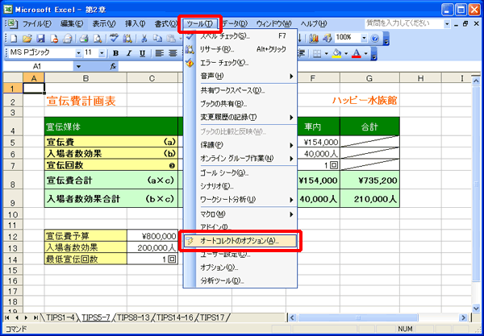This screenshot has width=484, height=336.
Task: Select スペル チェック menu entry
Action: click(x=240, y=35)
